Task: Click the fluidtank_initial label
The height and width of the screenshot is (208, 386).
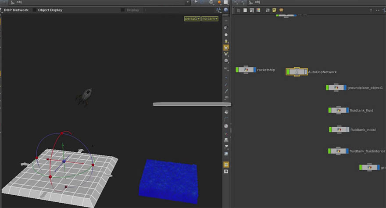Action: [x=363, y=130]
